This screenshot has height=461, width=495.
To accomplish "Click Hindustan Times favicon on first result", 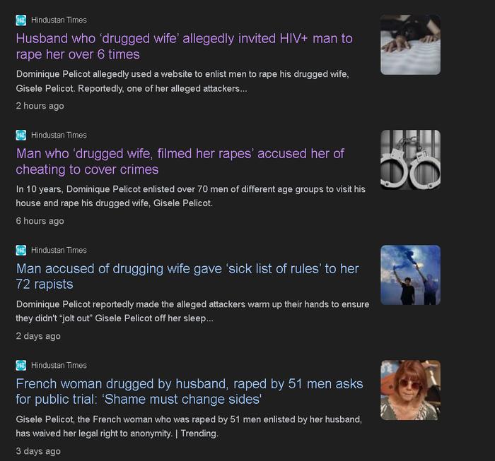I will pos(21,20).
